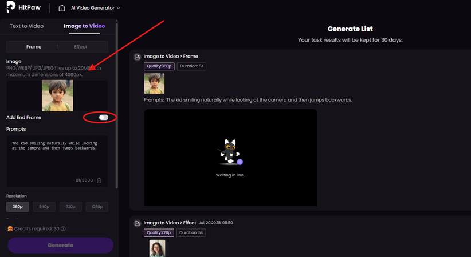This screenshot has height=257, width=471.
Task: Click the Duration: 5s tag of Effect task
Action: (x=191, y=233)
